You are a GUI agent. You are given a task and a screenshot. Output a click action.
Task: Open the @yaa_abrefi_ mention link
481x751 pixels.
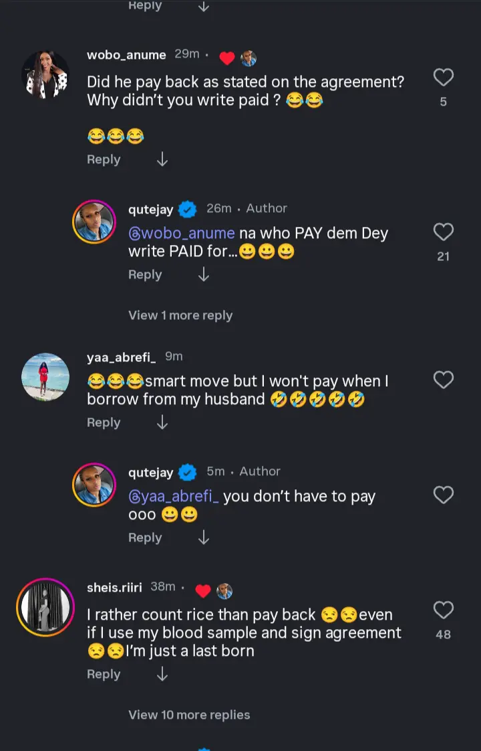pyautogui.click(x=174, y=497)
